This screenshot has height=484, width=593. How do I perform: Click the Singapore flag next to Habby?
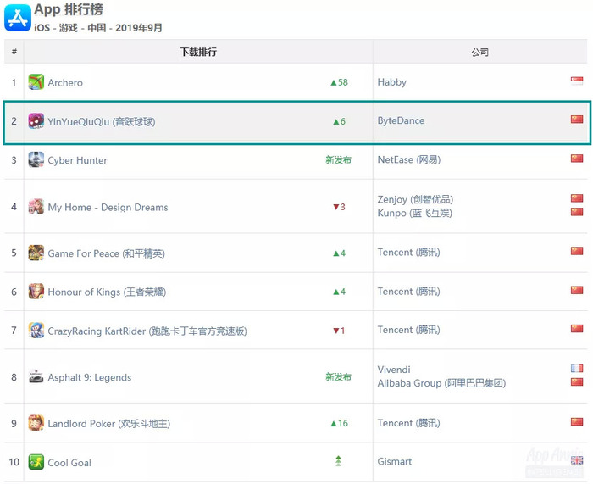577,81
